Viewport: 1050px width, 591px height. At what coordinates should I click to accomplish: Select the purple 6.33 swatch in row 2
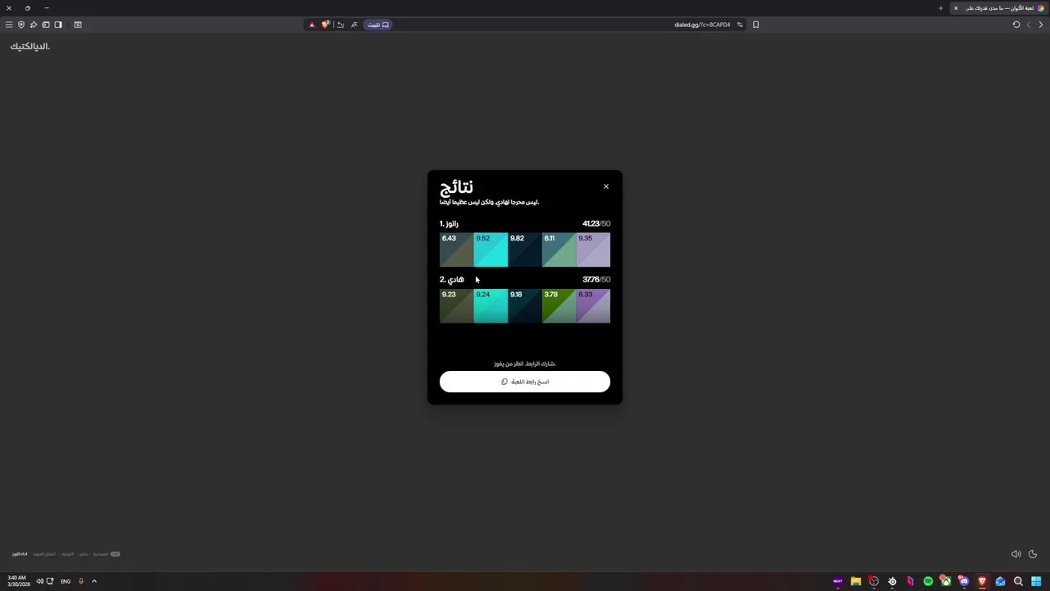pos(593,305)
